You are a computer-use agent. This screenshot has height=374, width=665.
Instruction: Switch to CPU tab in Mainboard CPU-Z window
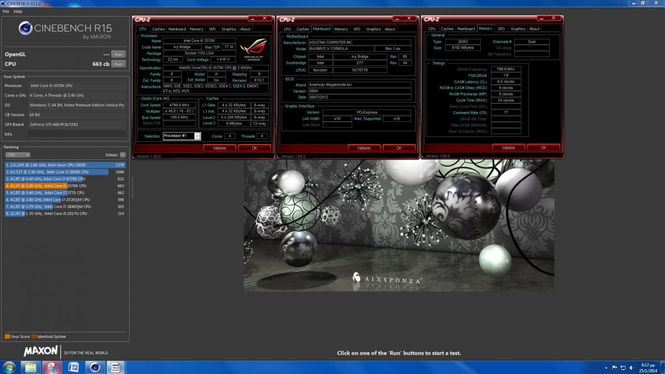(x=287, y=29)
